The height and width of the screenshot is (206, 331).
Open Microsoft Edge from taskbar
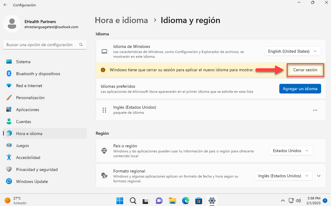point(186,201)
